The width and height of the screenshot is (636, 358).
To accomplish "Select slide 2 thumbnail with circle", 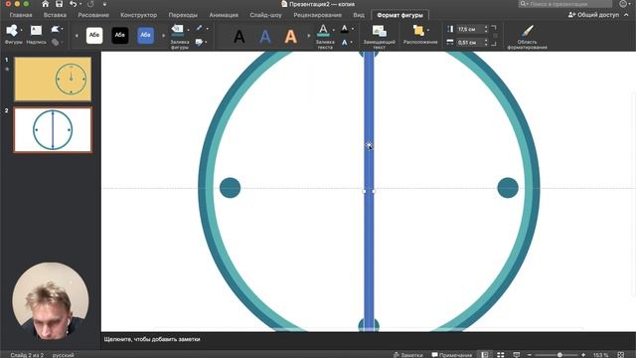I will (x=53, y=130).
